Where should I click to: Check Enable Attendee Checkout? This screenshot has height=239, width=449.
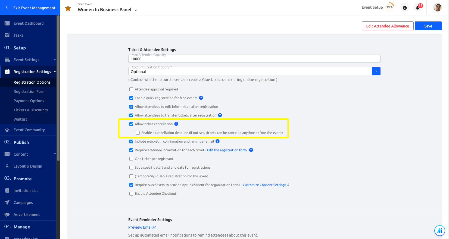click(131, 194)
